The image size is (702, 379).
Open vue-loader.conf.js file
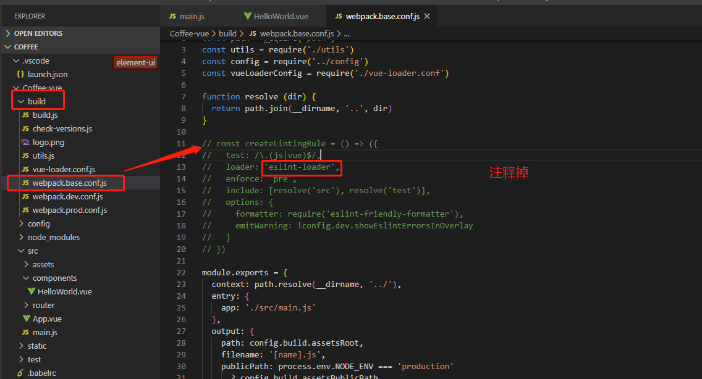point(64,169)
